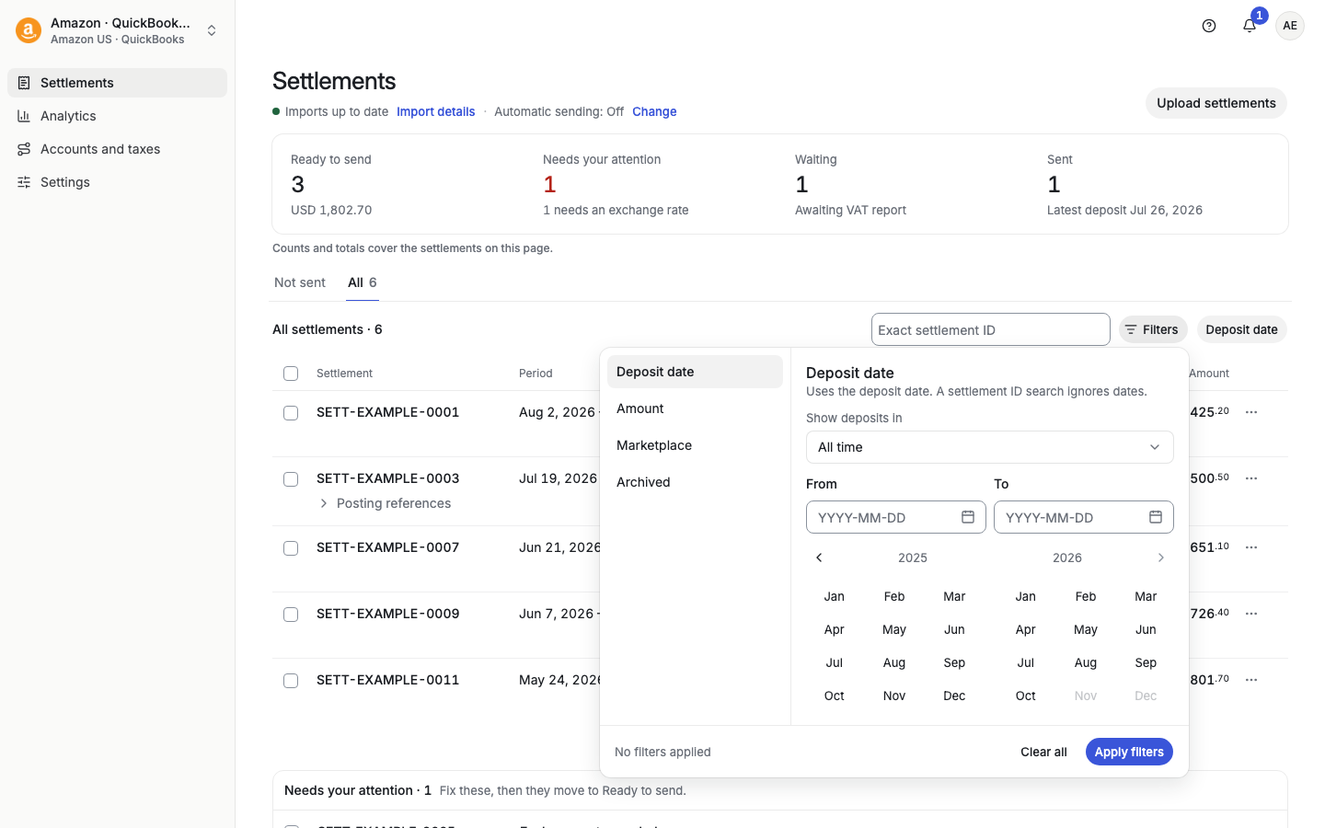Check the SETT-EXAMPLE-0007 row checkbox

pyautogui.click(x=291, y=548)
